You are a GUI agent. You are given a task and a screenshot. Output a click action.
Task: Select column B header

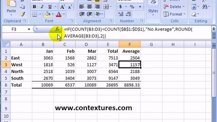tap(43, 44)
